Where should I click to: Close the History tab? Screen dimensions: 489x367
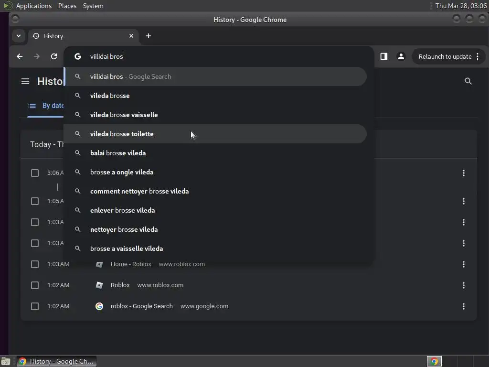pyautogui.click(x=131, y=36)
